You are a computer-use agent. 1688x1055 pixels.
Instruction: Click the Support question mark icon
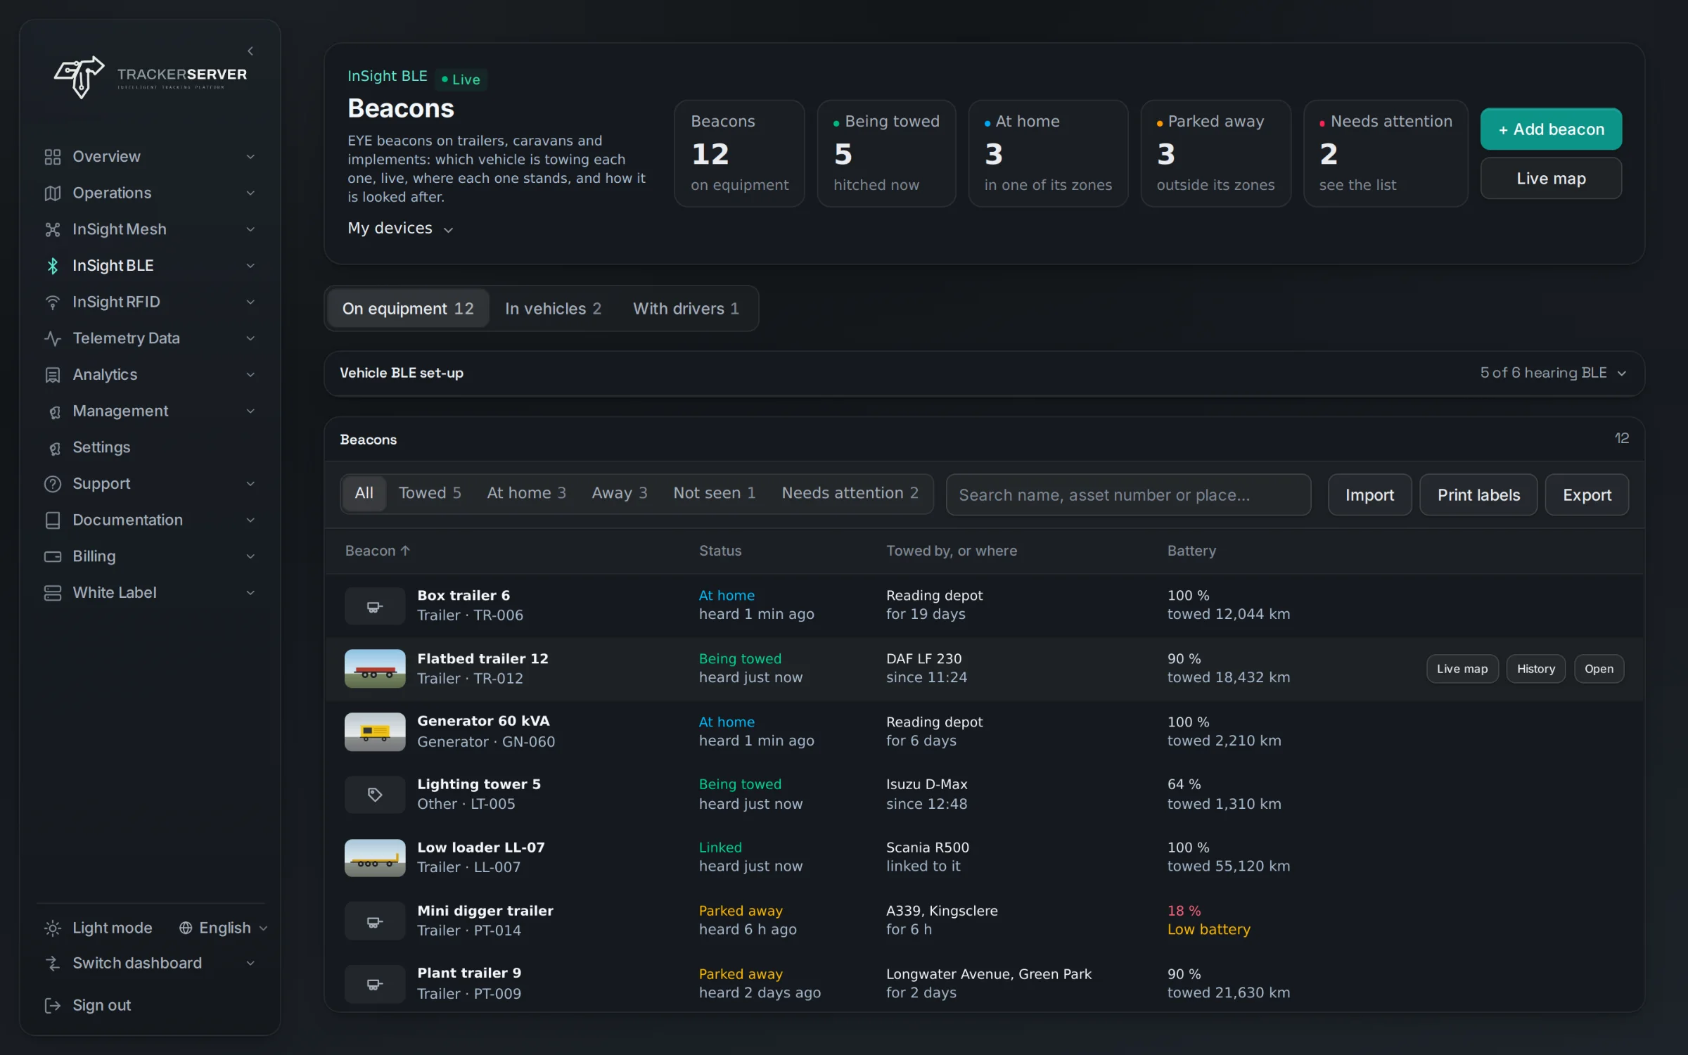[53, 484]
